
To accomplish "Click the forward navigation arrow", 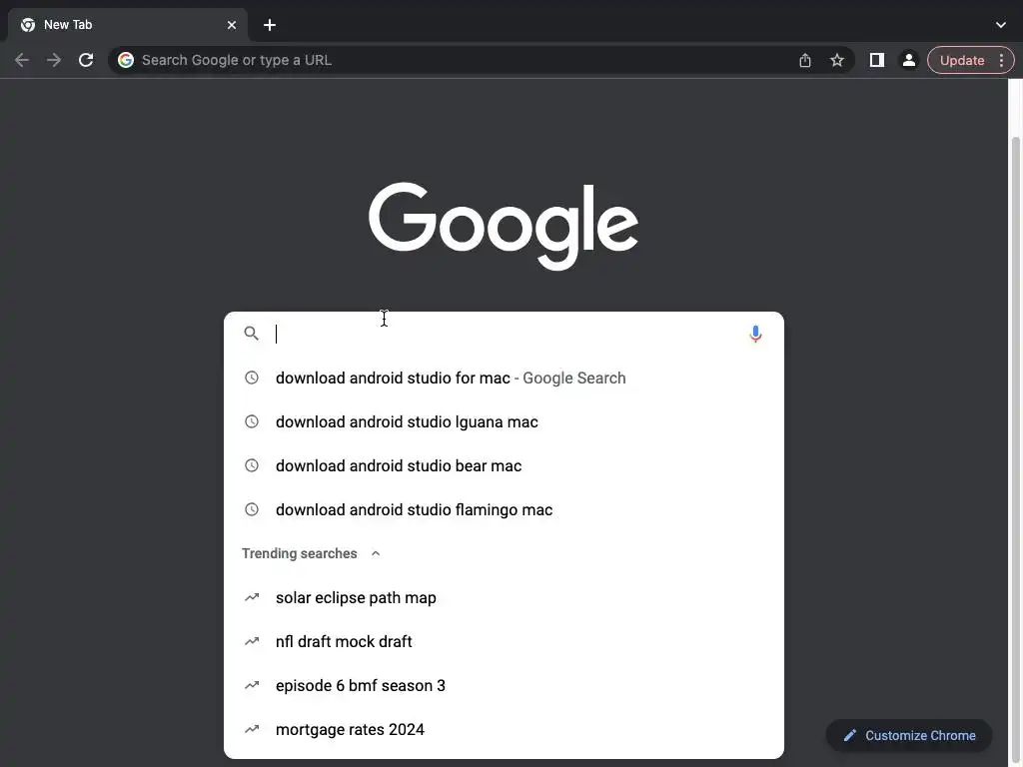I will (54, 60).
